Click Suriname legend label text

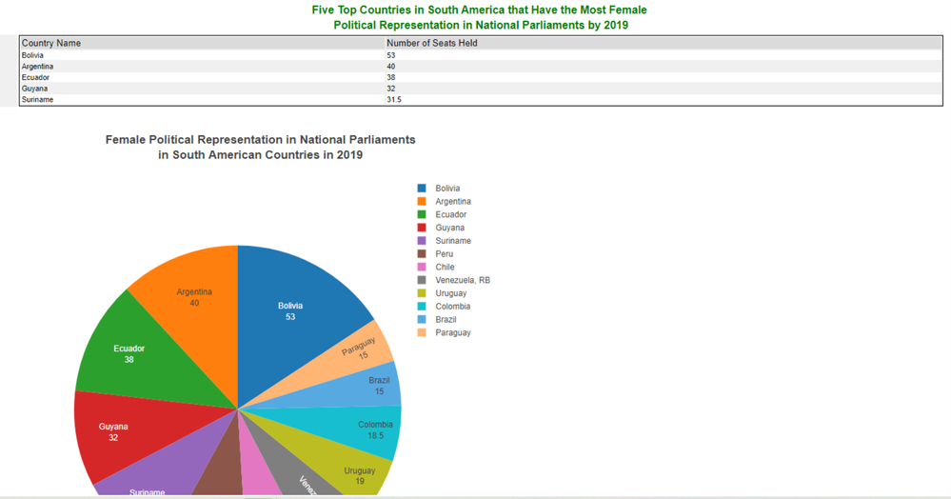pyautogui.click(x=453, y=241)
